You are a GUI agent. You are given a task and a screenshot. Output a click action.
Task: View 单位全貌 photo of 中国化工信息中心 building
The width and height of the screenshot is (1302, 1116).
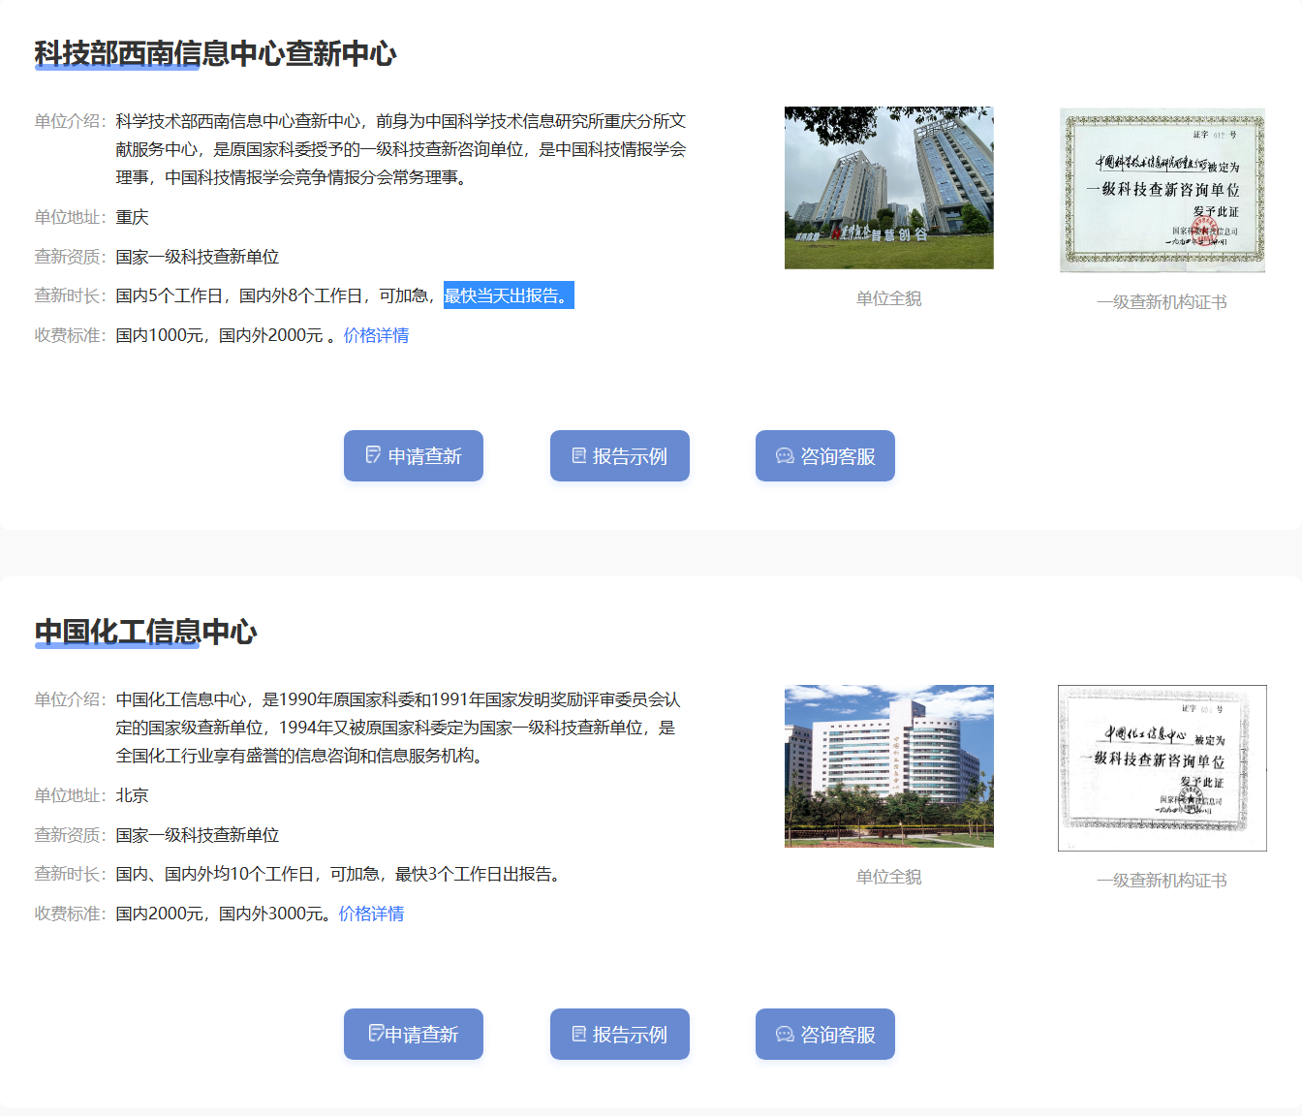click(889, 766)
